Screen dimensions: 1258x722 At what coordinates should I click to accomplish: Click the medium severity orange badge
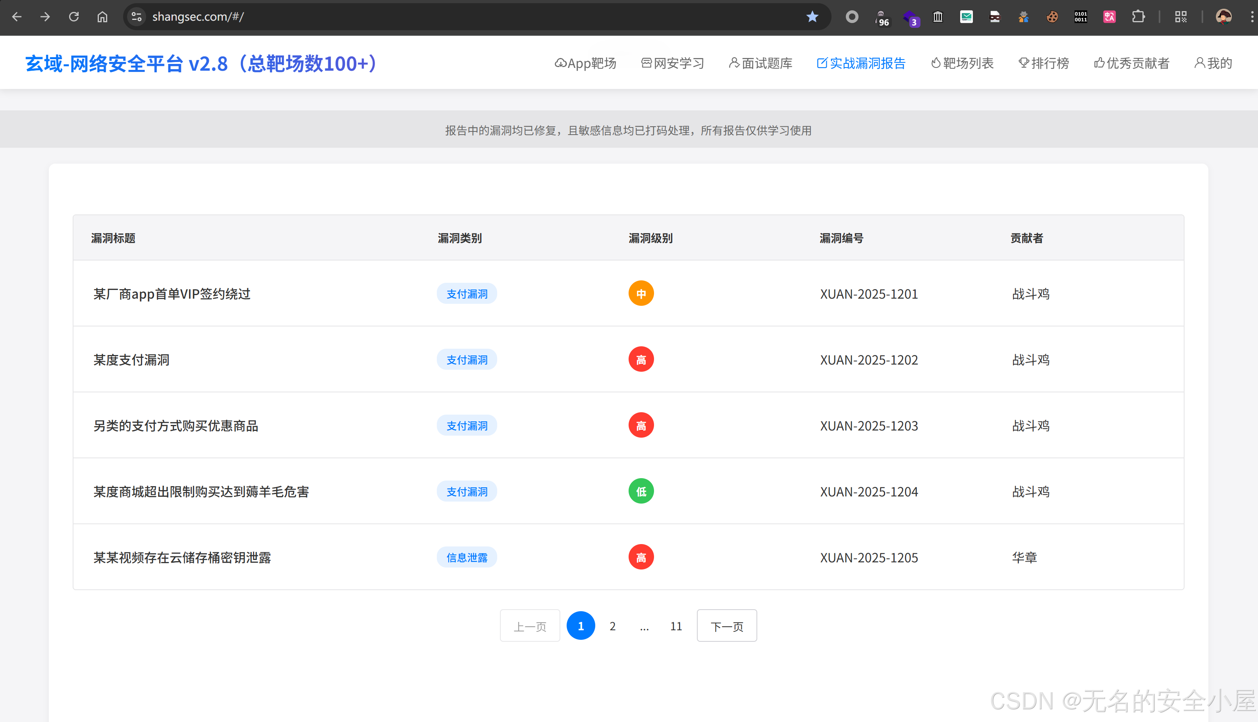click(x=641, y=293)
